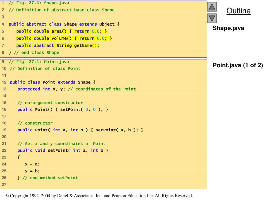
Task: Click the down arrow navigation button
Action: (x=212, y=18)
